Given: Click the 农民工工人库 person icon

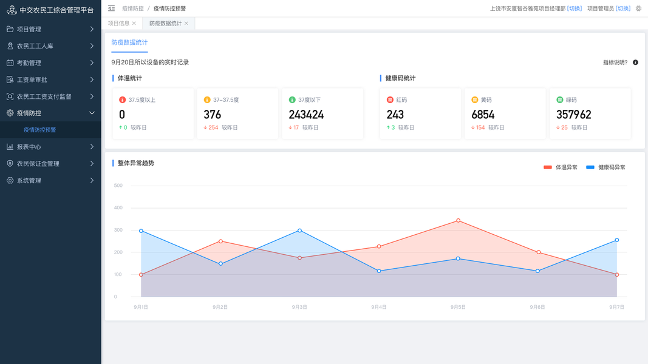Looking at the screenshot, I should pos(10,46).
